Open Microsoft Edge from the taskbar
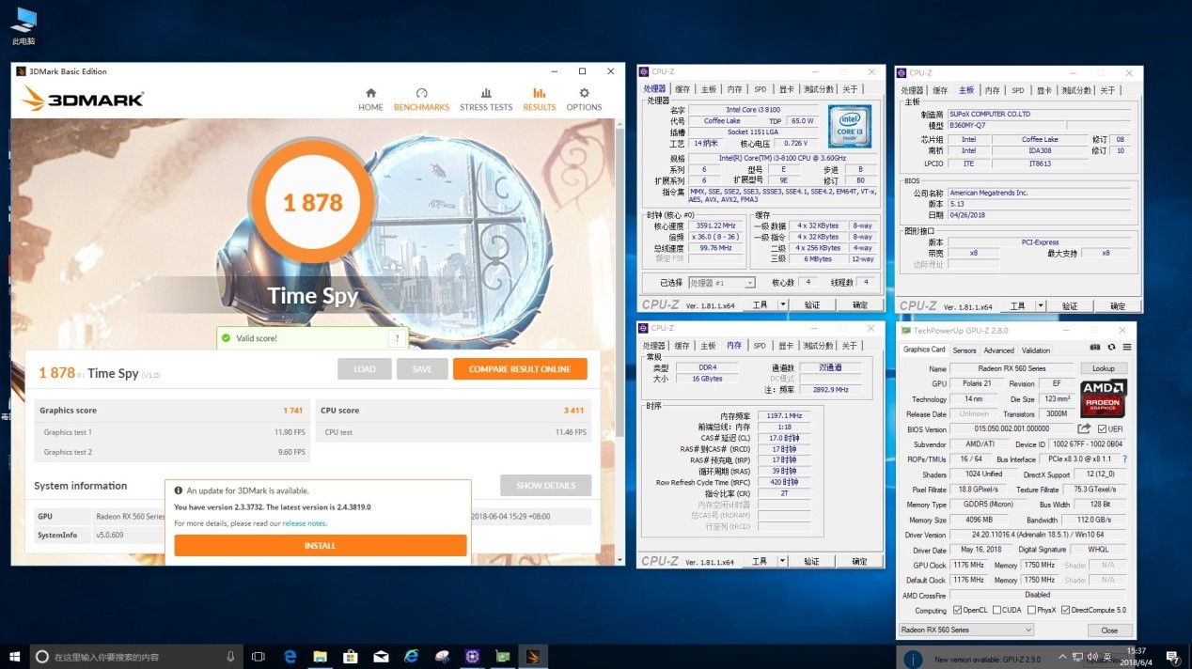1192x669 pixels. coord(289,657)
